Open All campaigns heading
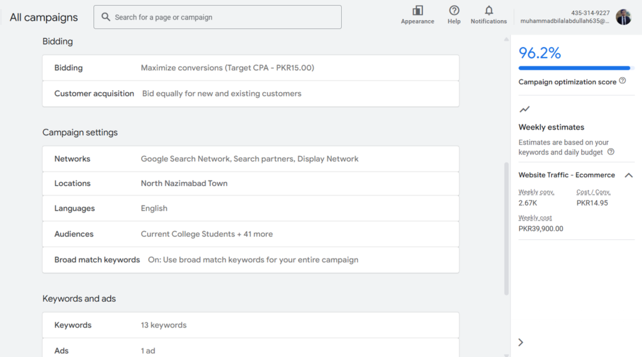The height and width of the screenshot is (357, 642). coord(44,17)
